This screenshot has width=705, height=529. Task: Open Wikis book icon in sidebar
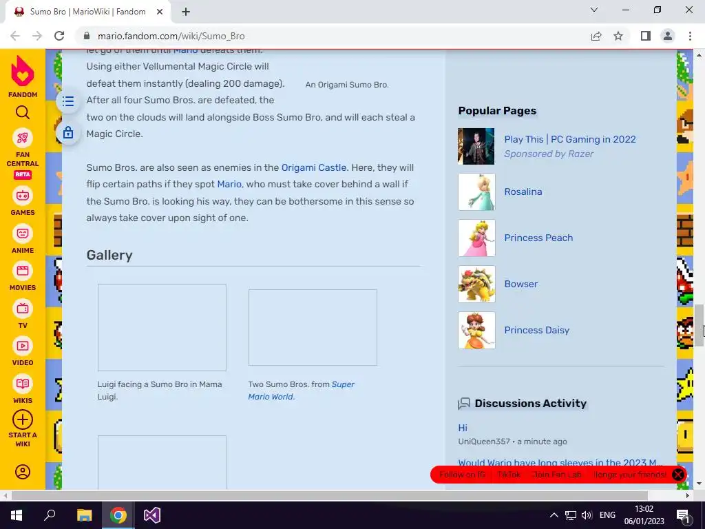(x=23, y=384)
